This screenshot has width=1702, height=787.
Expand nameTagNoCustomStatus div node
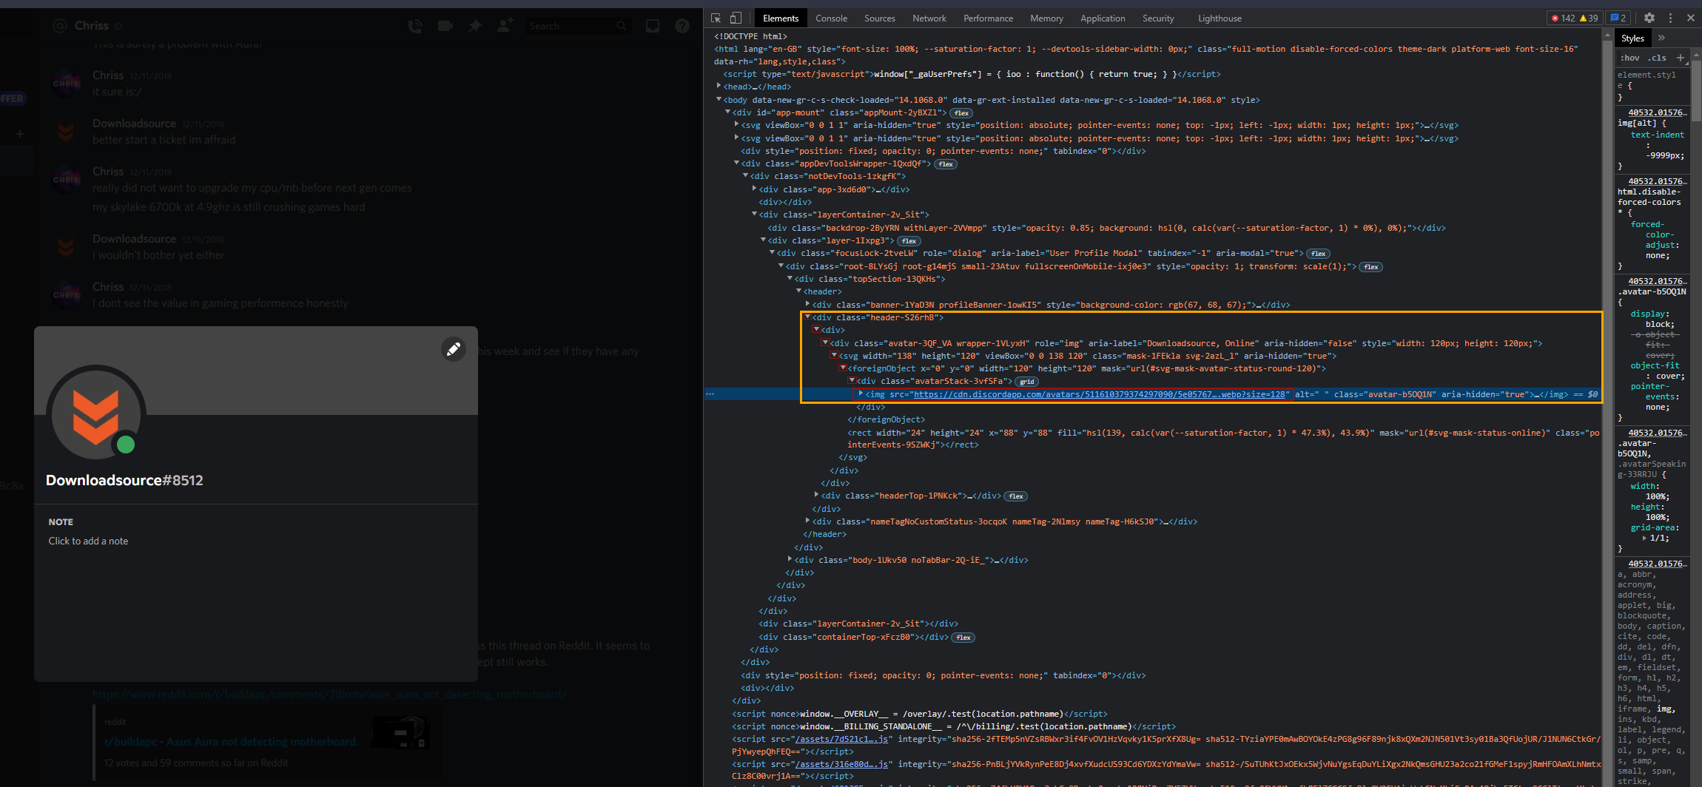[807, 521]
